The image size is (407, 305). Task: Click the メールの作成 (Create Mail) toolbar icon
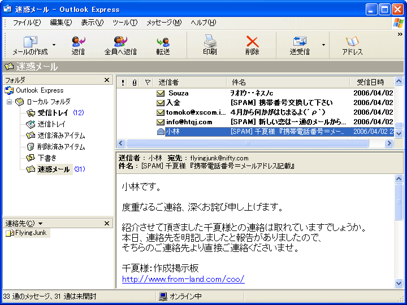[31, 41]
